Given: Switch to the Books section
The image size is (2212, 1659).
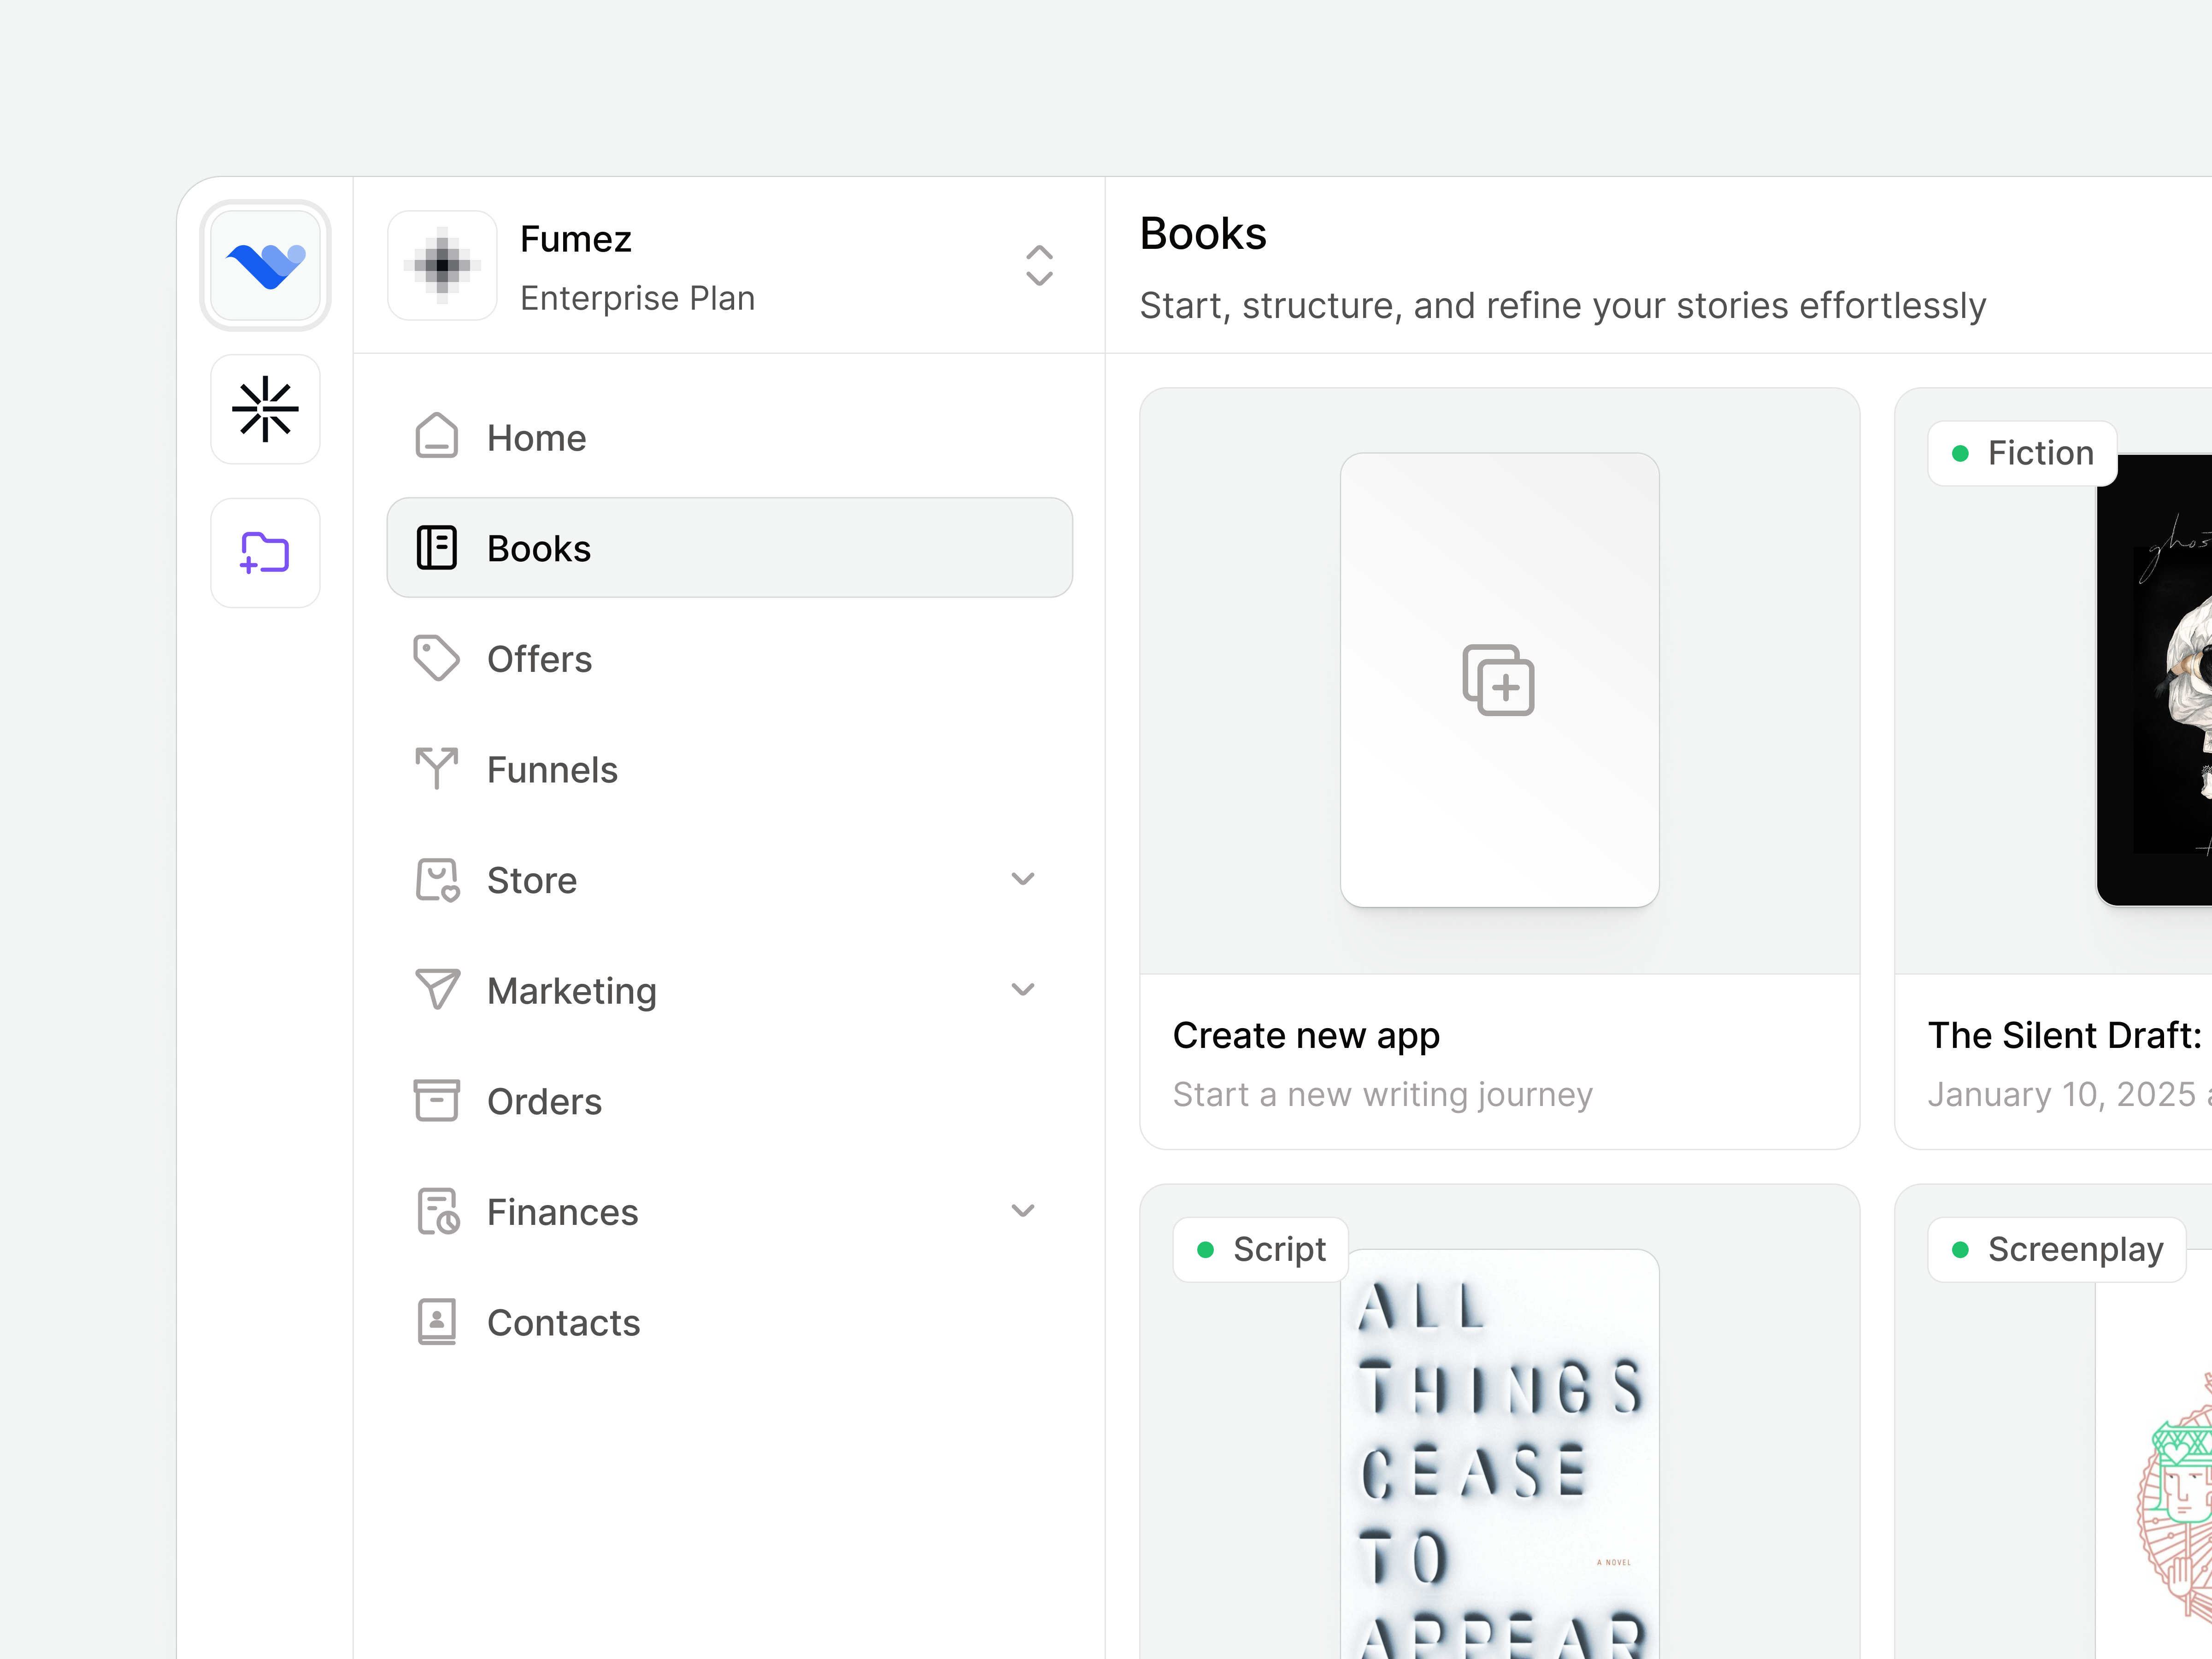Looking at the screenshot, I should [730, 548].
